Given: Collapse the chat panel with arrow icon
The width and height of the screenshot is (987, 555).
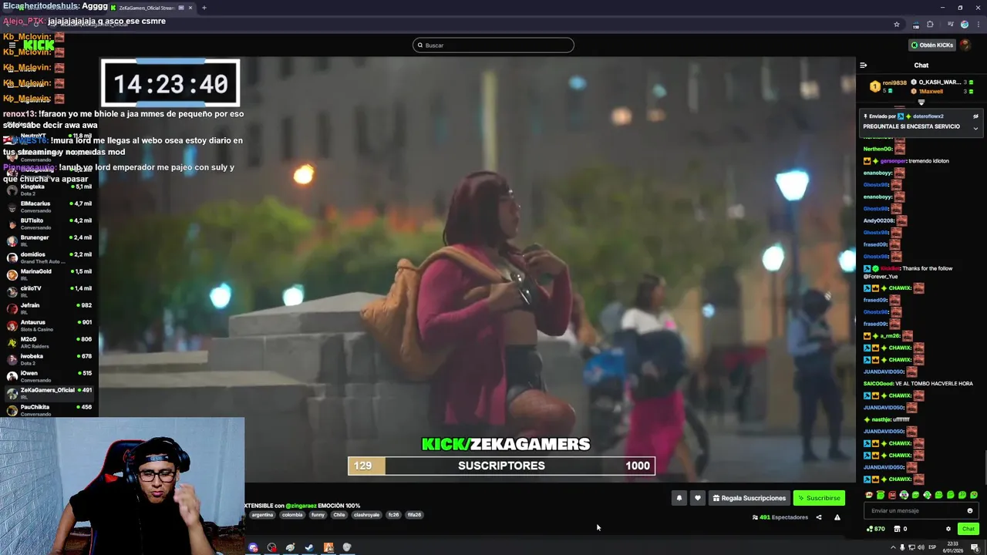Looking at the screenshot, I should tap(864, 66).
